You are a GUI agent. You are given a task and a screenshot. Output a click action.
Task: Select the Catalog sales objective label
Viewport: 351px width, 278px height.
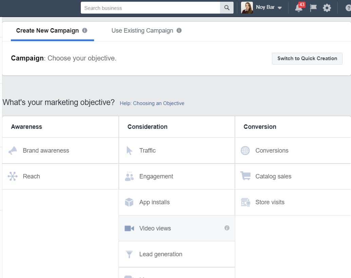[273, 176]
